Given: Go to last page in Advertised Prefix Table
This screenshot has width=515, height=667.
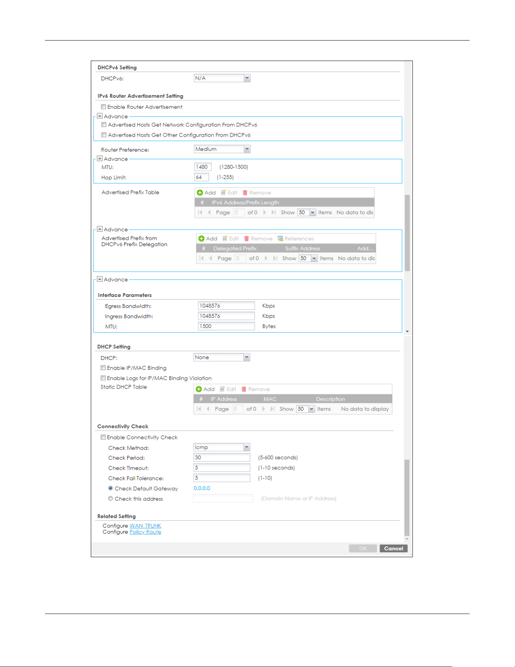Looking at the screenshot, I should [273, 212].
